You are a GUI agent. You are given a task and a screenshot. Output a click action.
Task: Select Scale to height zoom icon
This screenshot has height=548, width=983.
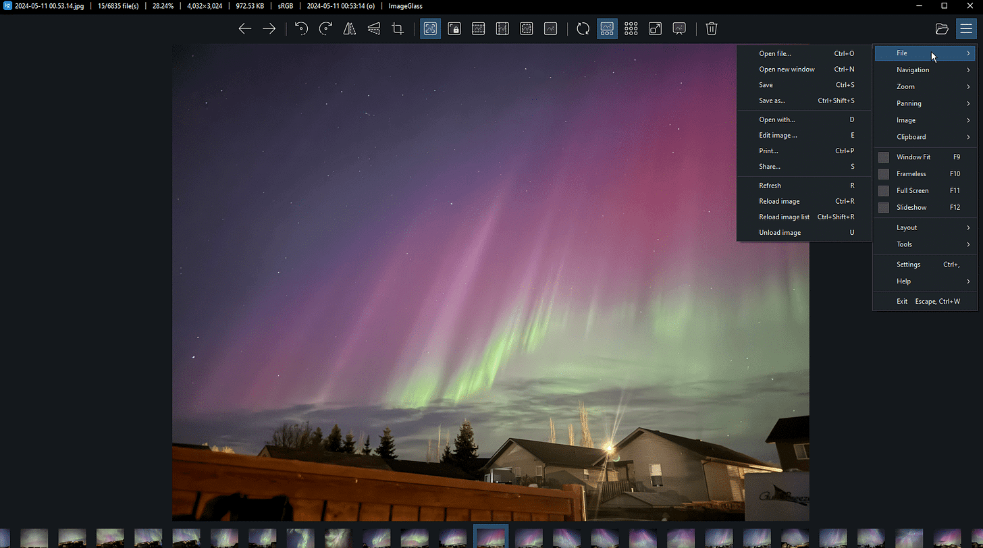(502, 28)
